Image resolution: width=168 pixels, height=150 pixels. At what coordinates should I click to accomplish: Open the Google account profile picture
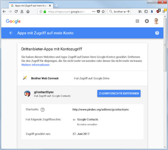point(156,21)
